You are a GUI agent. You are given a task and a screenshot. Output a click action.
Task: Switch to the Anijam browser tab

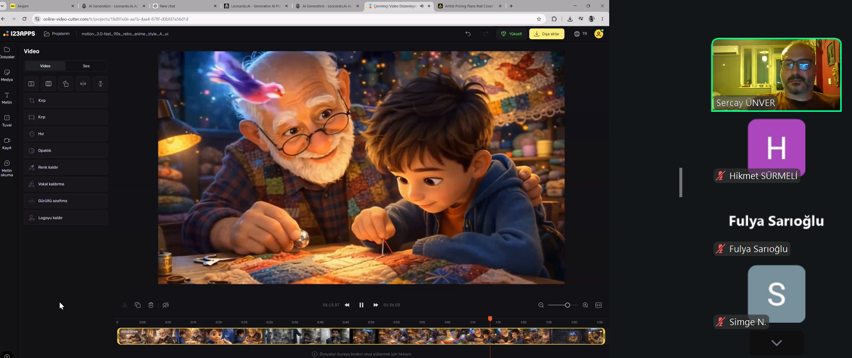pos(42,6)
